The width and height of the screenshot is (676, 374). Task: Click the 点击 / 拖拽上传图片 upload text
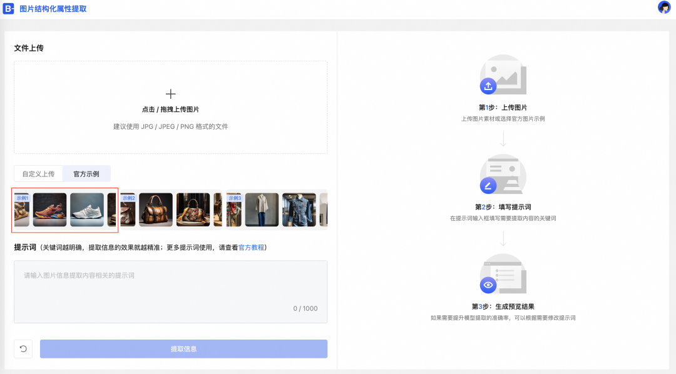[x=171, y=109]
